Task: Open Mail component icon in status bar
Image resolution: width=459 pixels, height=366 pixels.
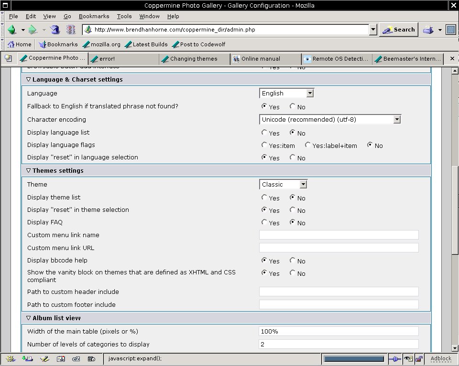Action: click(x=28, y=359)
